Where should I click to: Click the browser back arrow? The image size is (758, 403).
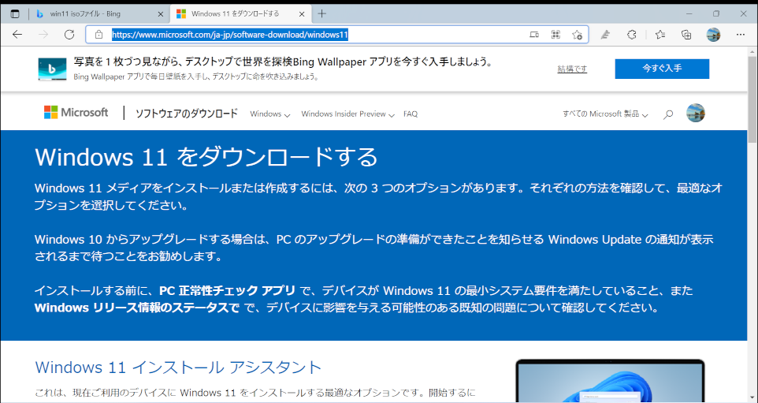click(17, 35)
